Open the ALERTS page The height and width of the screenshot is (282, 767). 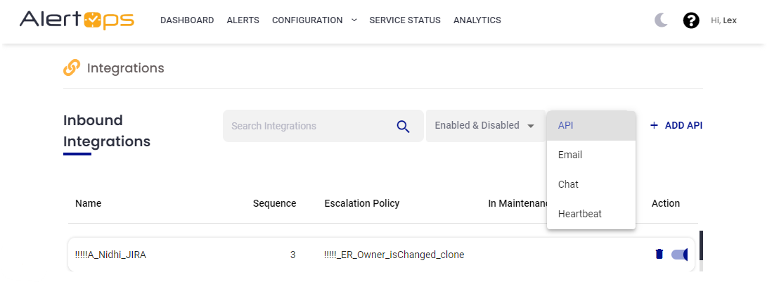[x=243, y=20]
